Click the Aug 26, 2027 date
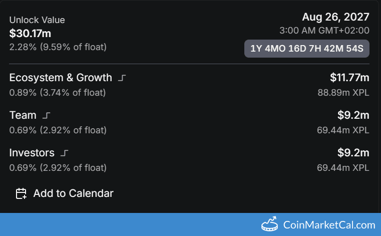Screen dimensions: 381x236 pos(335,17)
